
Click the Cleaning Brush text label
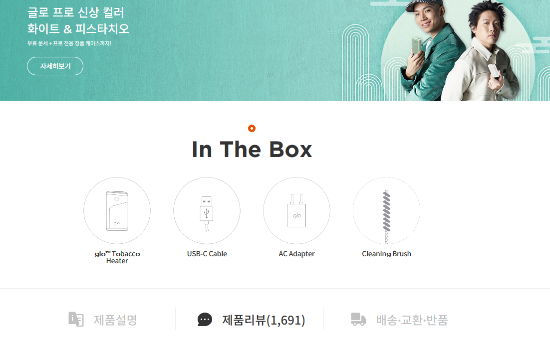386,254
